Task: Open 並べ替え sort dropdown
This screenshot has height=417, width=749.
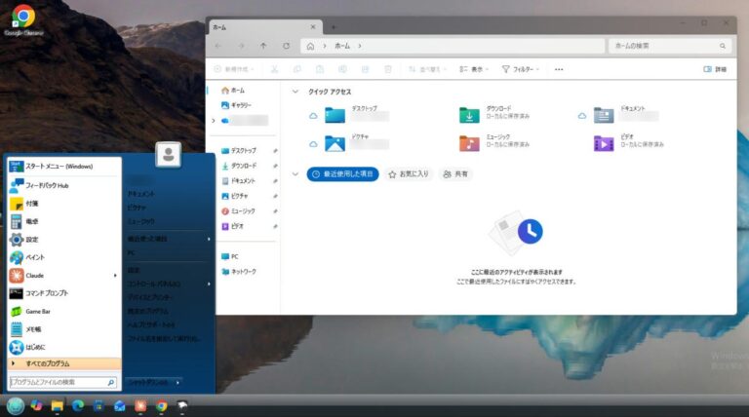Action: coord(427,69)
